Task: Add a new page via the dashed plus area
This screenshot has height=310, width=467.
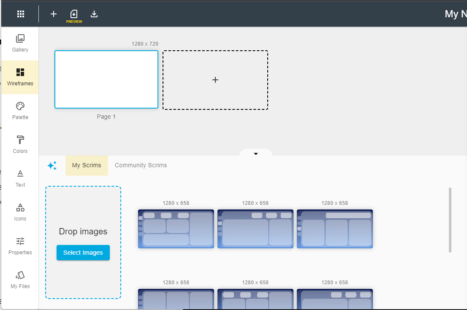Action: click(x=215, y=80)
